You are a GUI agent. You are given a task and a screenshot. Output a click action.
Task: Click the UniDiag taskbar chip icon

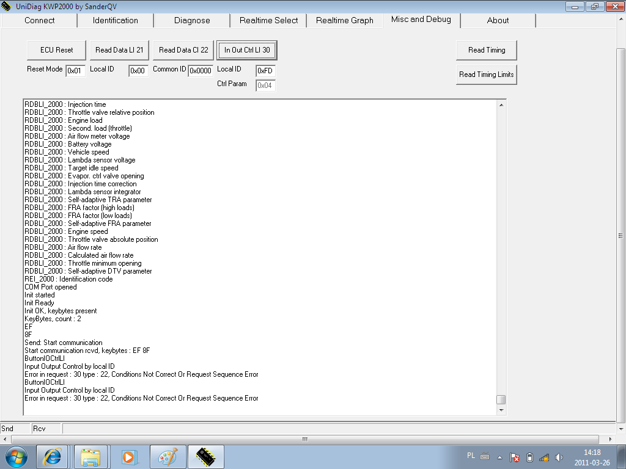(x=206, y=457)
